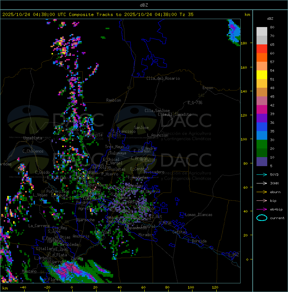Click the 'L_Dormida' map label

pos(197,241)
